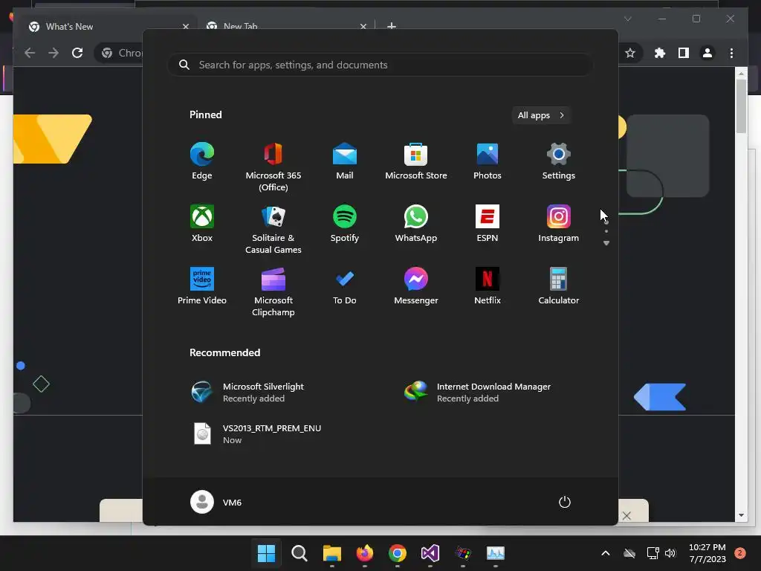Image resolution: width=761 pixels, height=571 pixels.
Task: Open WhatsApp
Action: (416, 224)
